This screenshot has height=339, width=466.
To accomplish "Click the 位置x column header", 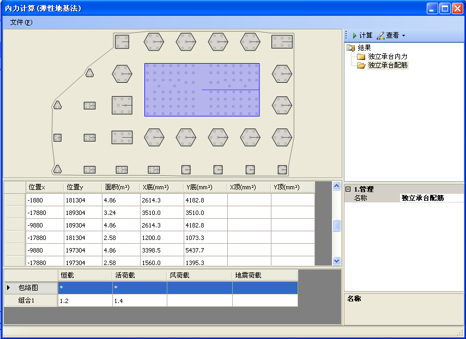I will 44,187.
